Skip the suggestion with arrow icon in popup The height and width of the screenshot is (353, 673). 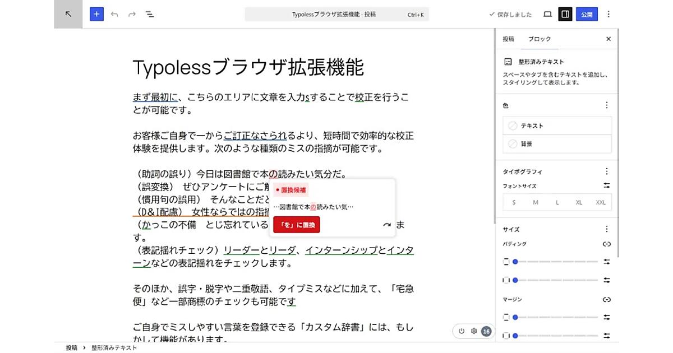click(x=386, y=225)
